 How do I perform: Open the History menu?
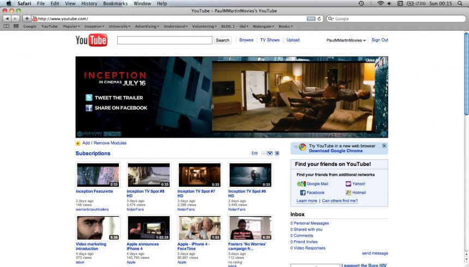pyautogui.click(x=89, y=4)
